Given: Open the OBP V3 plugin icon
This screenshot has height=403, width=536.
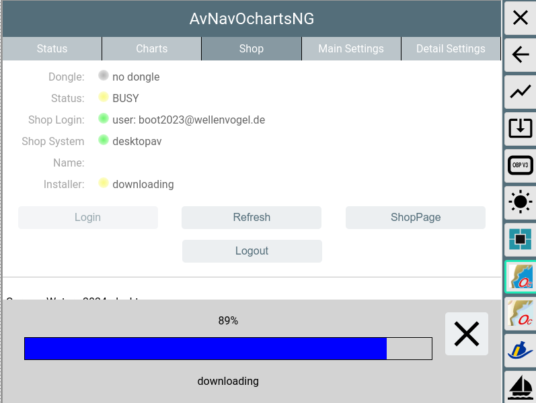Looking at the screenshot, I should click(521, 165).
